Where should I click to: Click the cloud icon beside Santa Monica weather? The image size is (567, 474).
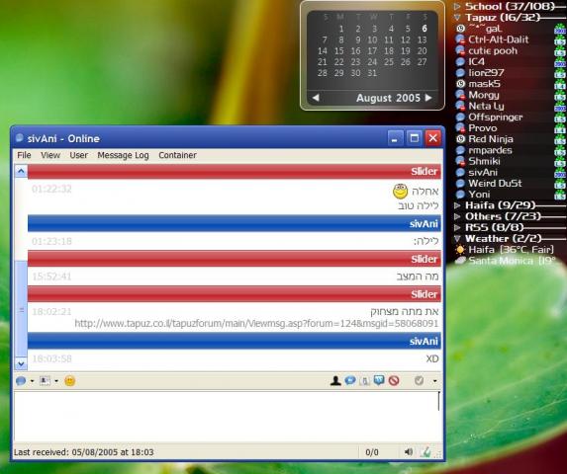tap(460, 261)
